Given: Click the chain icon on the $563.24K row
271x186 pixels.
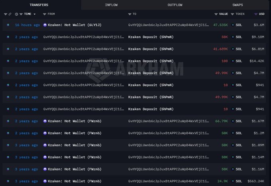Looking at the screenshot, I should [8, 181].
